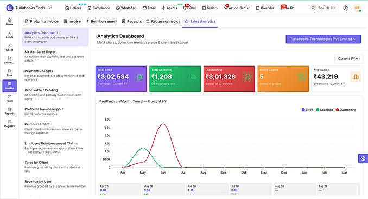This screenshot has width=368, height=199.
Task: Open the Current FY period dropdown
Action: coord(348,59)
